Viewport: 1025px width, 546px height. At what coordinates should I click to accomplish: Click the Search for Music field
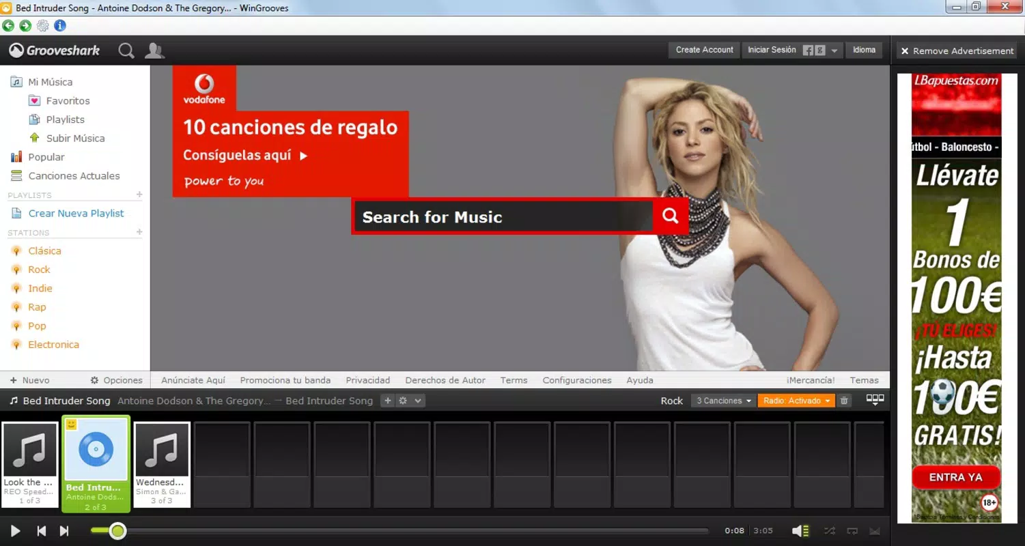tap(503, 216)
